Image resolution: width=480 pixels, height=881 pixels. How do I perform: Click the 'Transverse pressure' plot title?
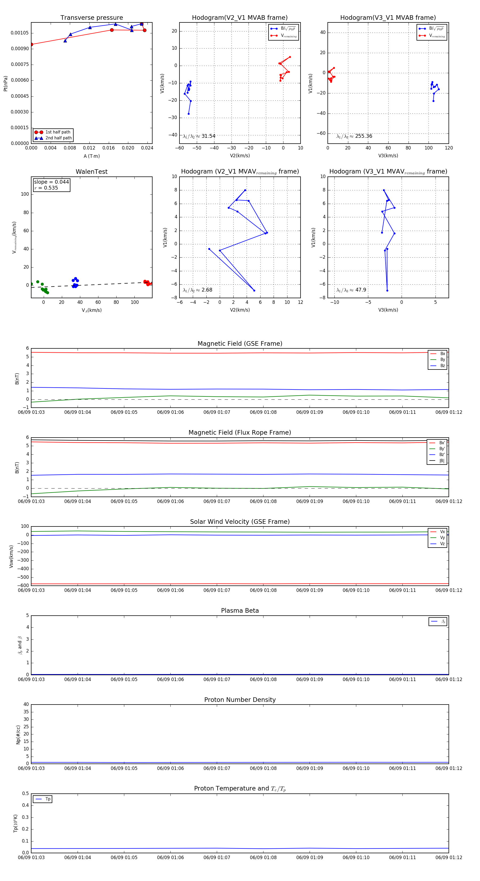pos(91,18)
